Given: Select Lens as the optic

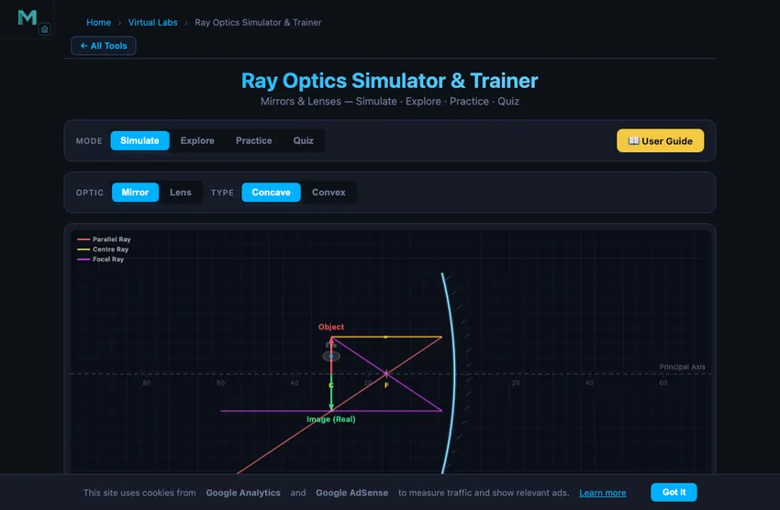Looking at the screenshot, I should (181, 193).
